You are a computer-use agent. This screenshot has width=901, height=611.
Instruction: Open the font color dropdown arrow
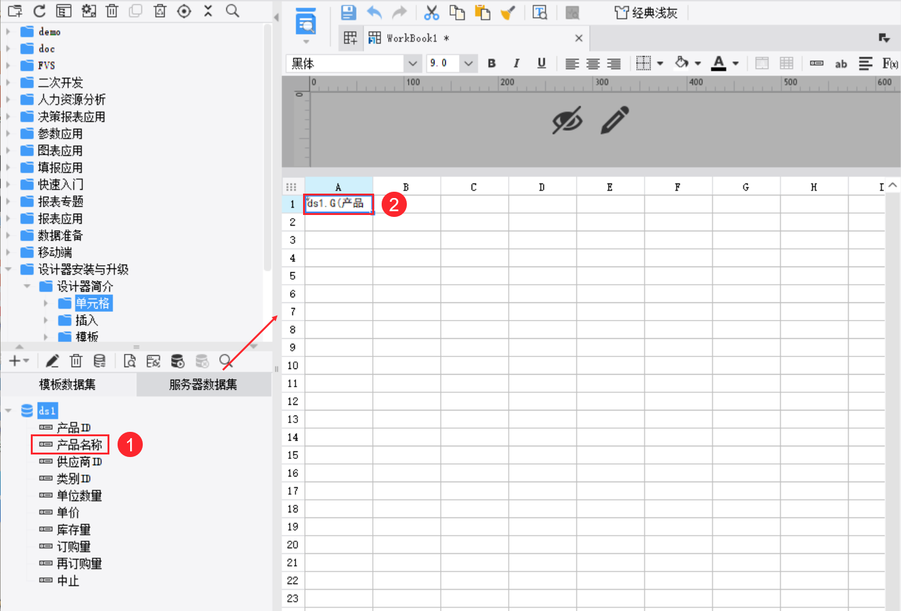tap(736, 63)
